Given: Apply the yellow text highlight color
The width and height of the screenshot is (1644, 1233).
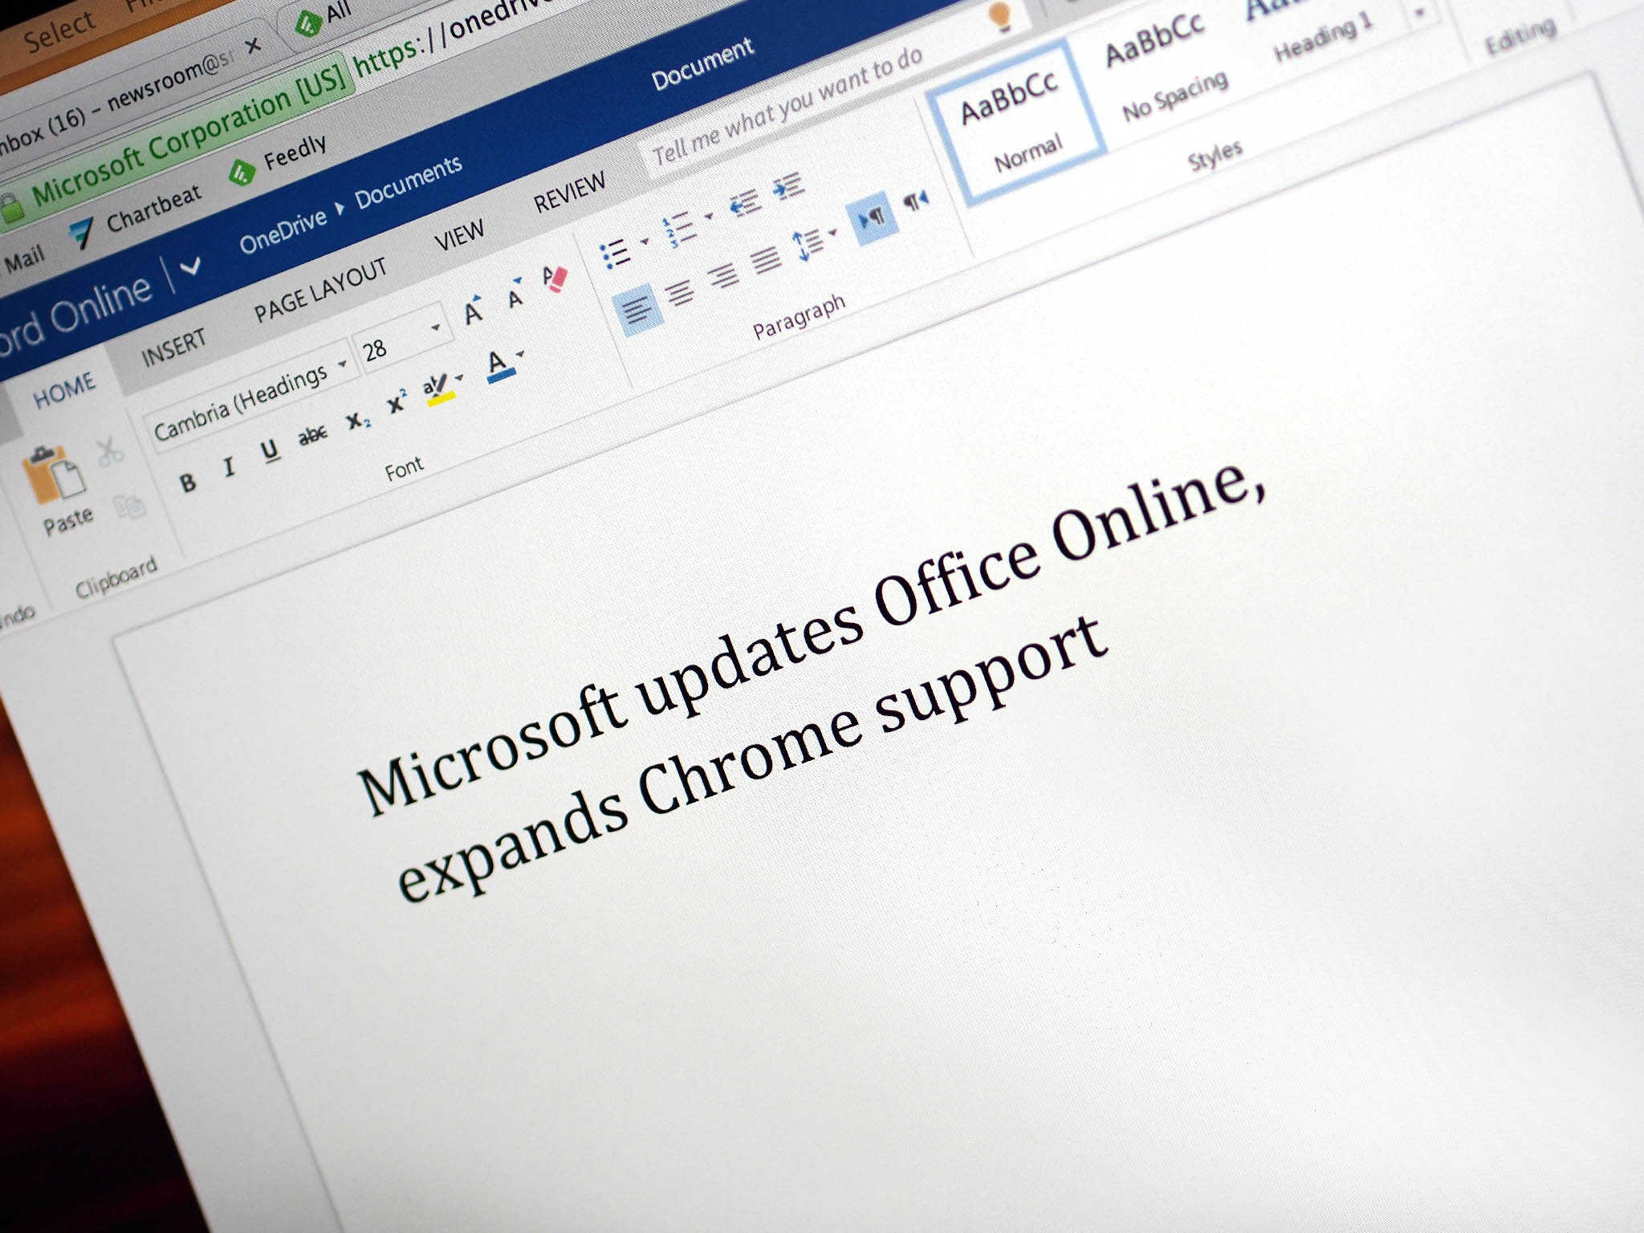Looking at the screenshot, I should click(x=437, y=389).
